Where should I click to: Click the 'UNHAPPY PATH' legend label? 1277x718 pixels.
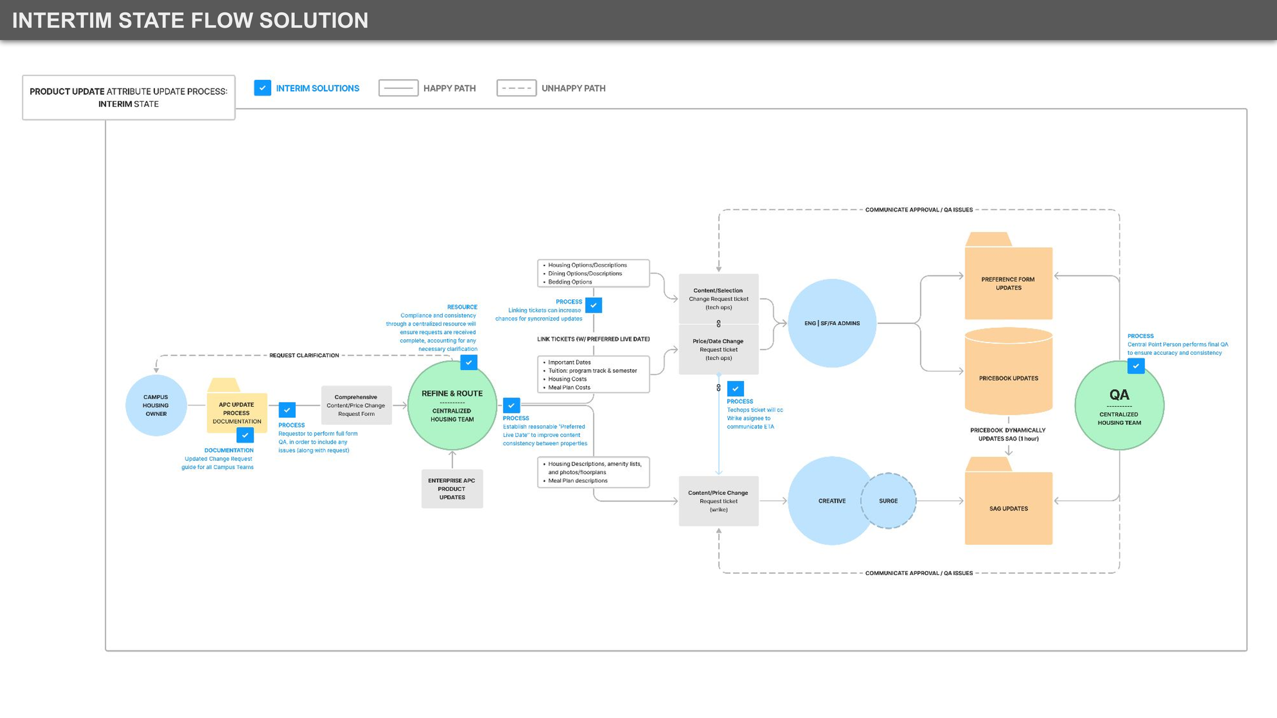[x=574, y=88]
